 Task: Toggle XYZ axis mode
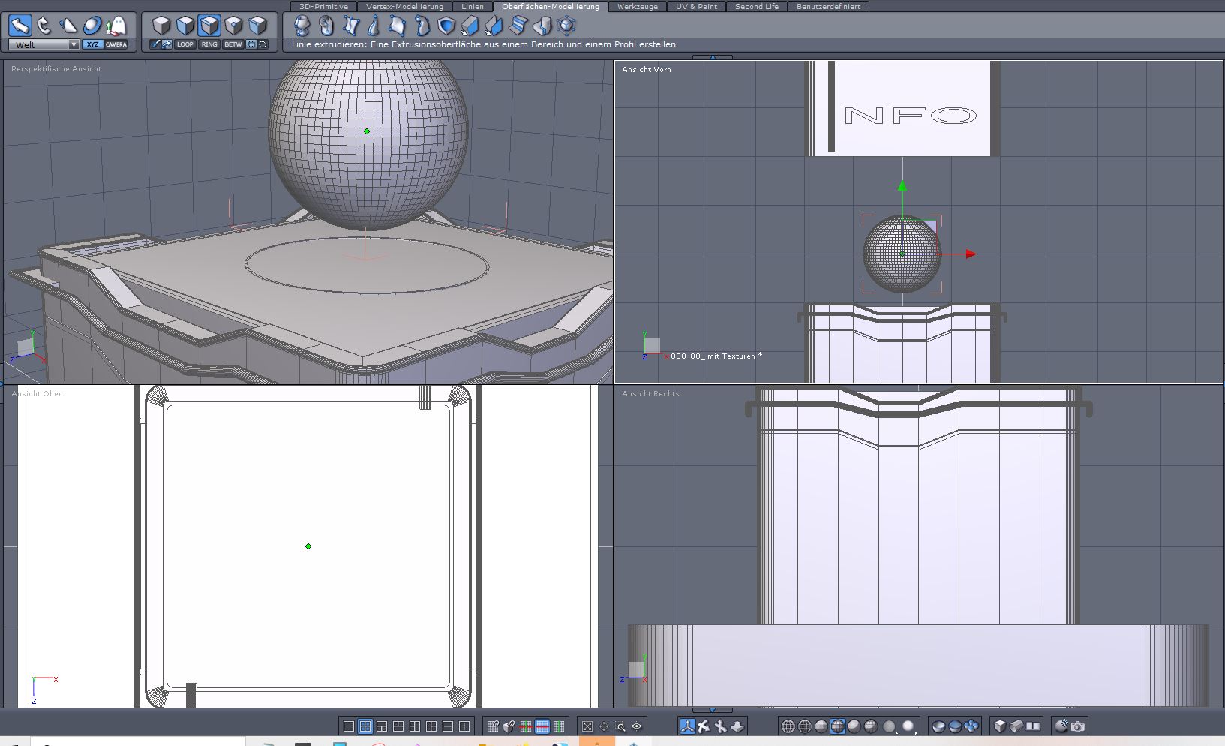pyautogui.click(x=92, y=44)
